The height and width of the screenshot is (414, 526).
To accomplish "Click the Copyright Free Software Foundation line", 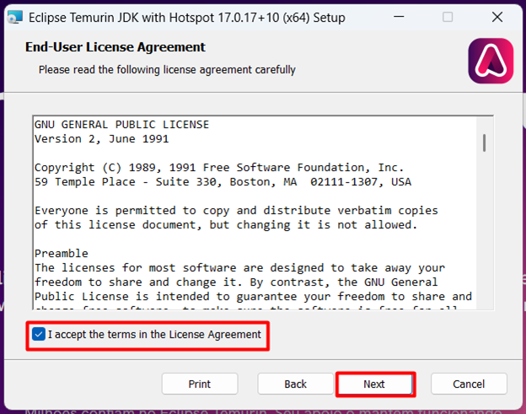I will 219,167.
